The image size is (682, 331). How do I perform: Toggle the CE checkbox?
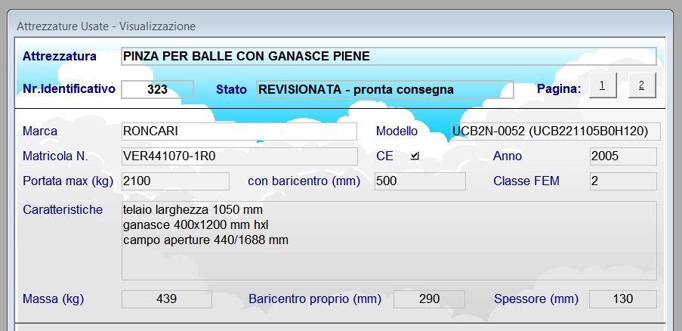point(415,156)
